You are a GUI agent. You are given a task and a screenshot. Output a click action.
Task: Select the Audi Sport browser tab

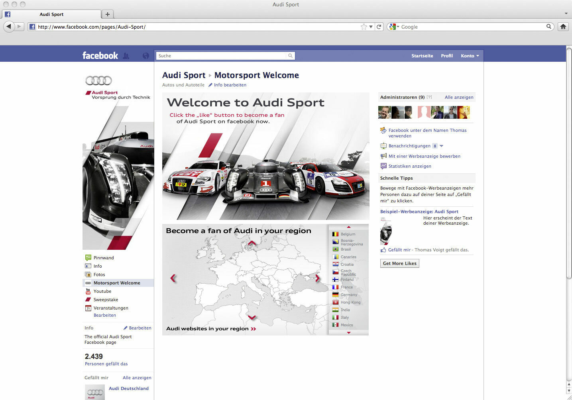coord(51,14)
